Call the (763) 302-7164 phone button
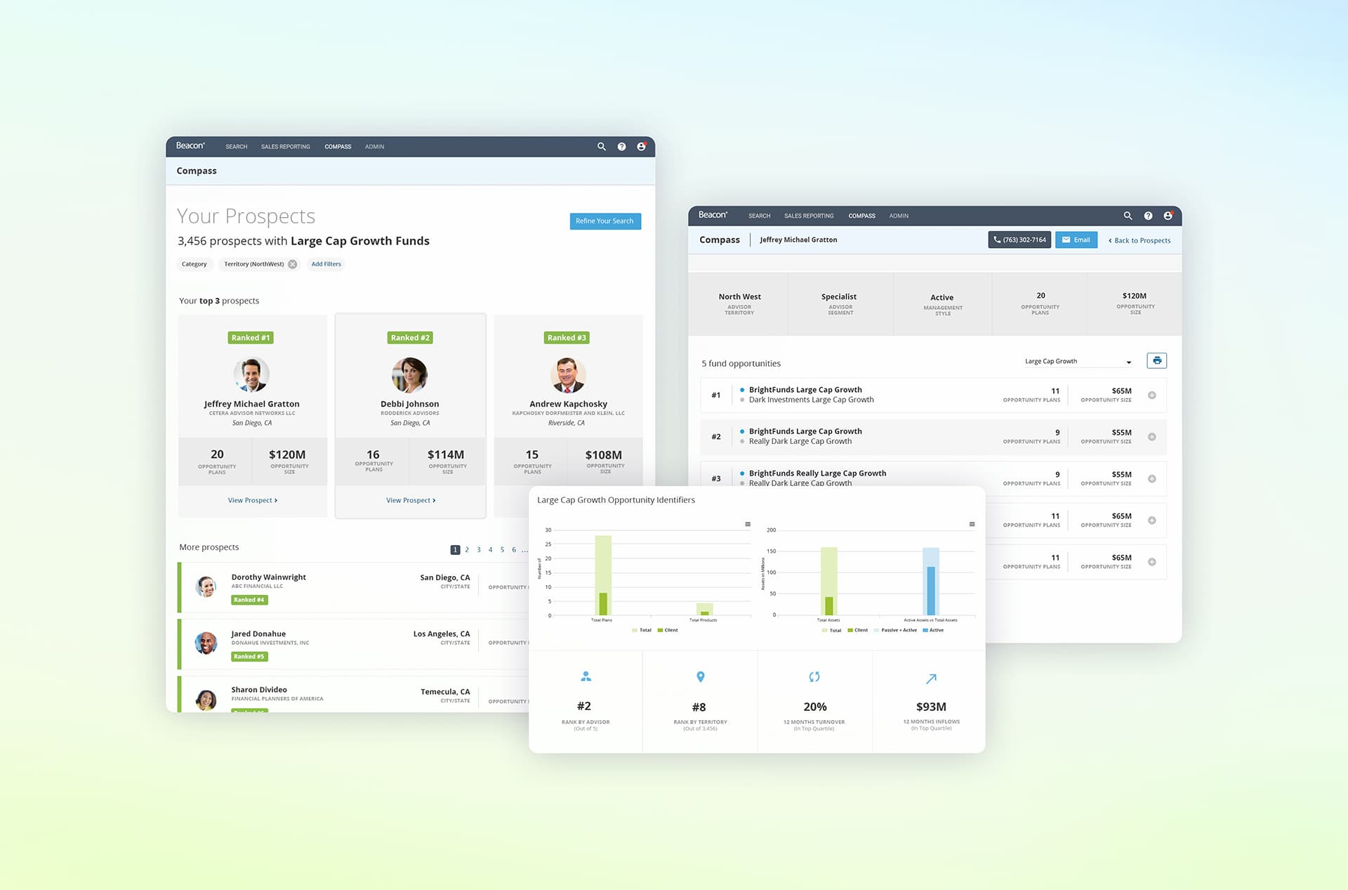Image resolution: width=1348 pixels, height=890 pixels. point(1019,240)
